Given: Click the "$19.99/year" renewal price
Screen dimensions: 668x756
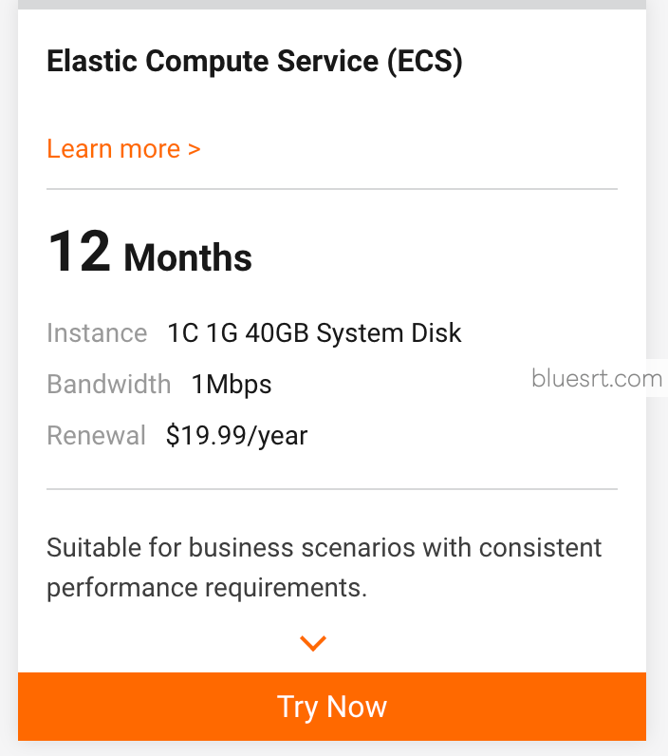Looking at the screenshot, I should [x=237, y=436].
